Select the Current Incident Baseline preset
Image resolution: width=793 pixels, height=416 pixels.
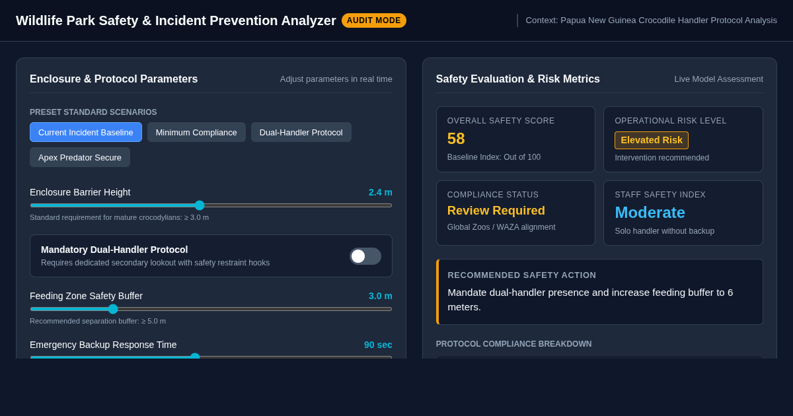pos(86,132)
